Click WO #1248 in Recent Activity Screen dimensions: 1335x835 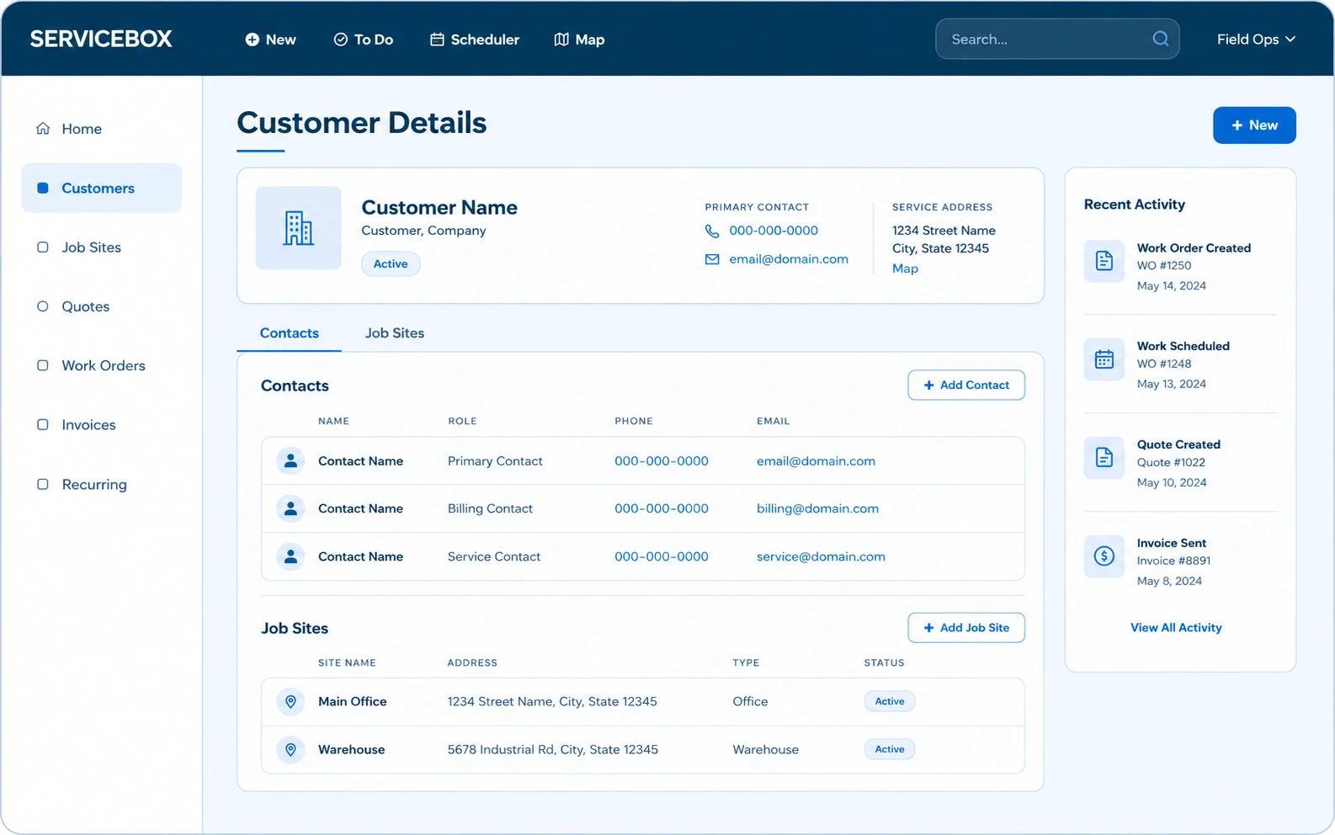point(1164,364)
